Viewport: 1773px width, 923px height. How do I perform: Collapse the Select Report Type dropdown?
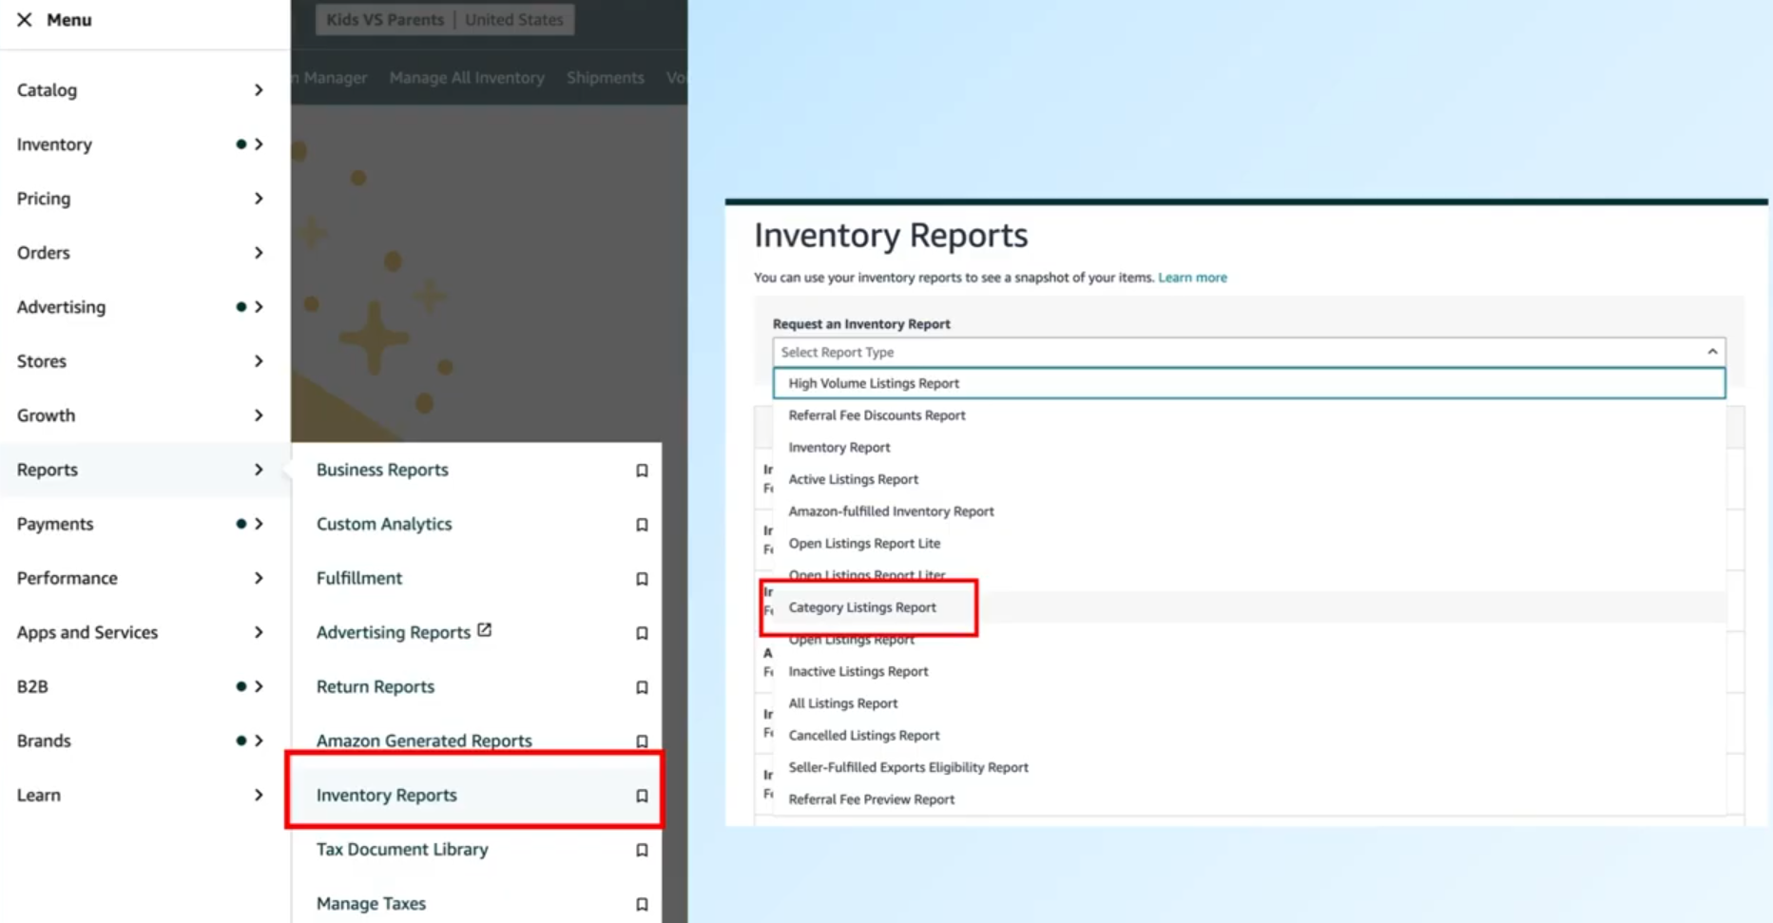click(x=1711, y=352)
